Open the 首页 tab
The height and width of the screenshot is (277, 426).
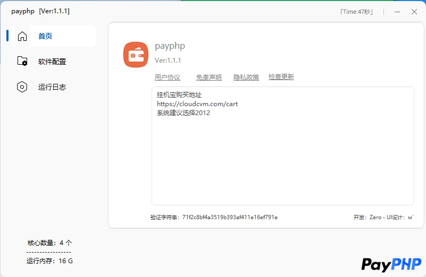(x=54, y=36)
